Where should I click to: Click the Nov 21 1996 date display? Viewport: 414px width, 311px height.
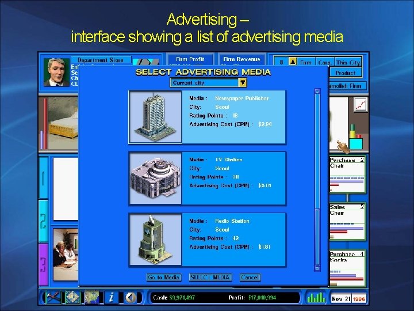[348, 299]
